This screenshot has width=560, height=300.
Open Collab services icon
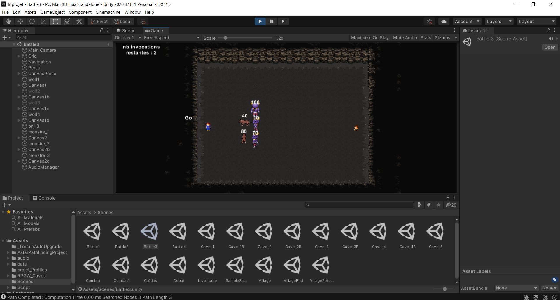[430, 21]
